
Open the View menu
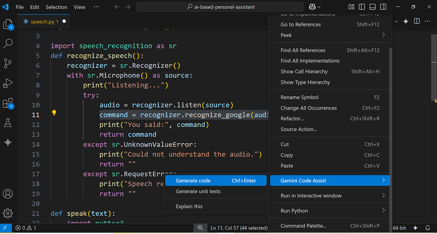click(x=79, y=7)
